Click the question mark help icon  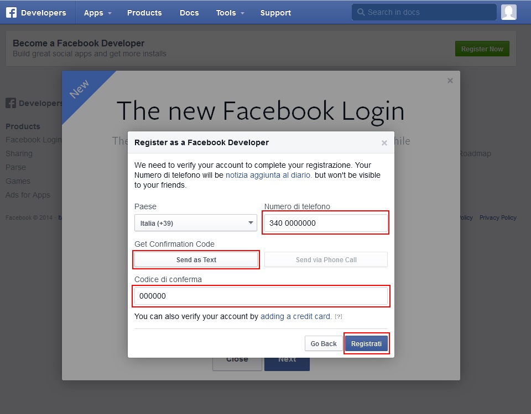pyautogui.click(x=339, y=317)
